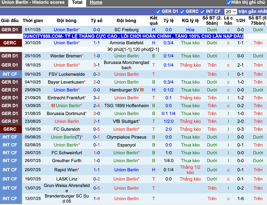Select Bayer Leverkusen team name
Viewport: 267px width, 205px height.
[66, 82]
